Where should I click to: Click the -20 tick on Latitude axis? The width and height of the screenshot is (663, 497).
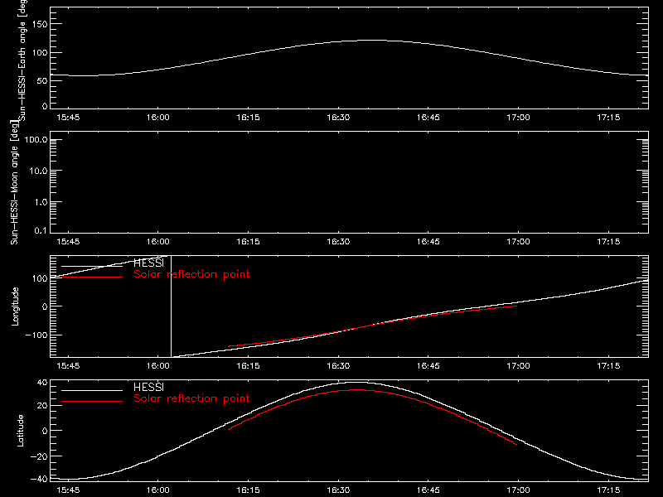coord(39,456)
